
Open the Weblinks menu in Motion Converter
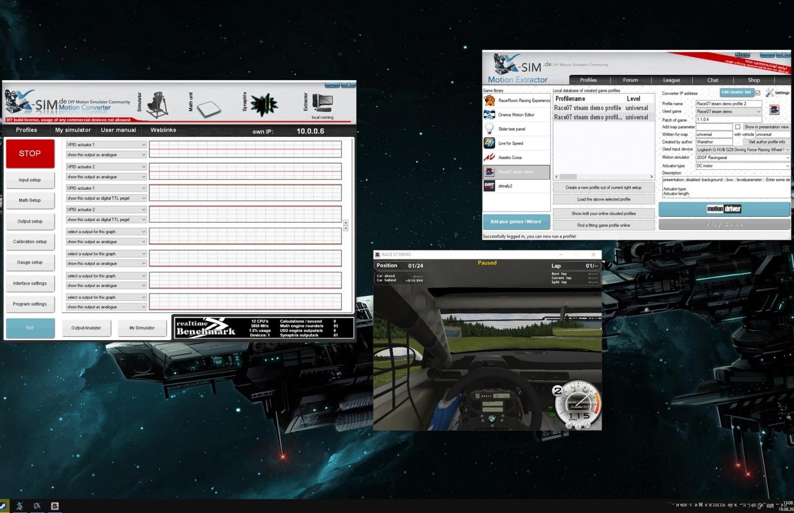point(163,130)
